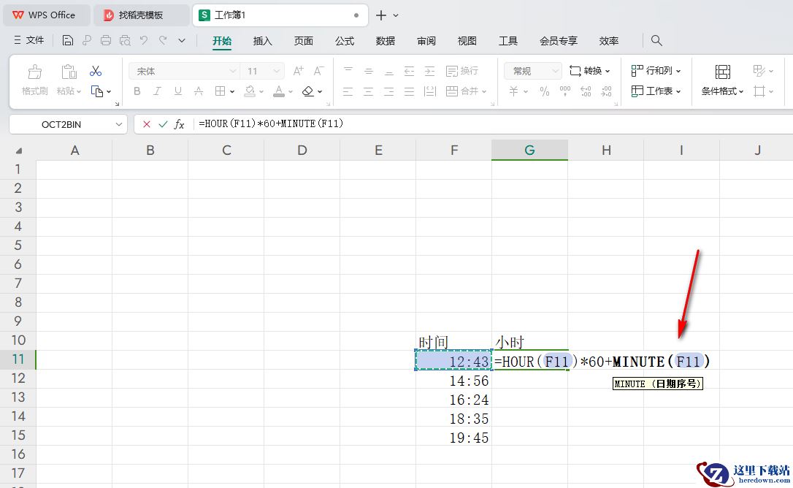Switch to the 找稻壳模板 templates tab
Image resolution: width=793 pixels, height=488 pixels.
point(141,15)
